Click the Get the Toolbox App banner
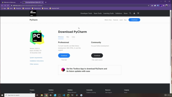Image resolution: width=172 pixels, height=97 pixels. (x=90, y=70)
